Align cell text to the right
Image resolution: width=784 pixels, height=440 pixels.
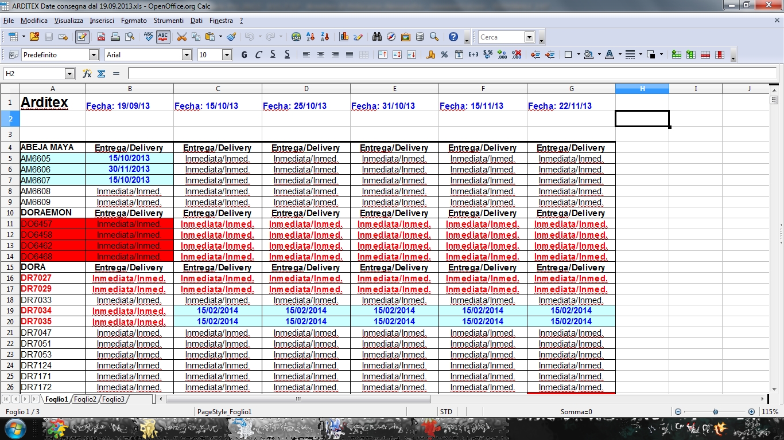[x=335, y=55]
